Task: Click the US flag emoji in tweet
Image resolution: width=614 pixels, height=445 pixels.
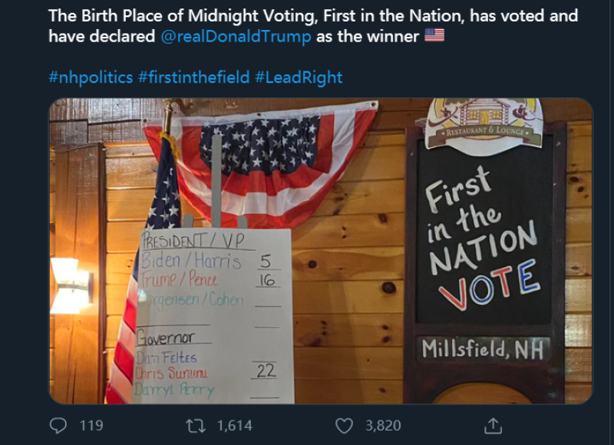Action: coord(434,35)
